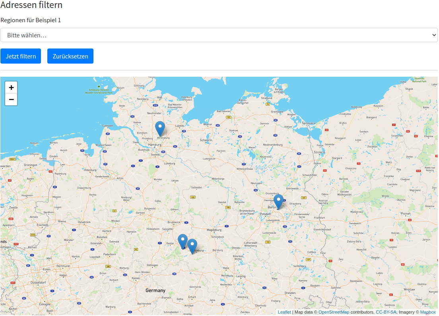This screenshot has height=316, width=439.
Task: Select the map marker on Berlin
Action: pyautogui.click(x=278, y=202)
